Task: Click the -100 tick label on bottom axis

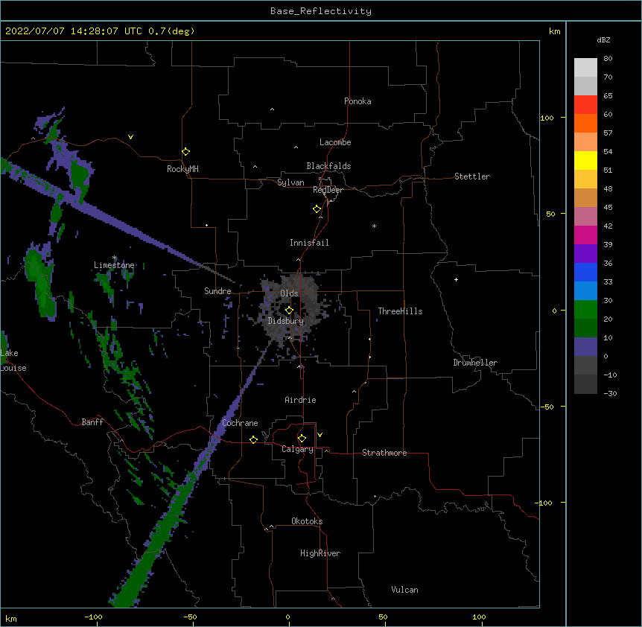Action: pos(93,617)
